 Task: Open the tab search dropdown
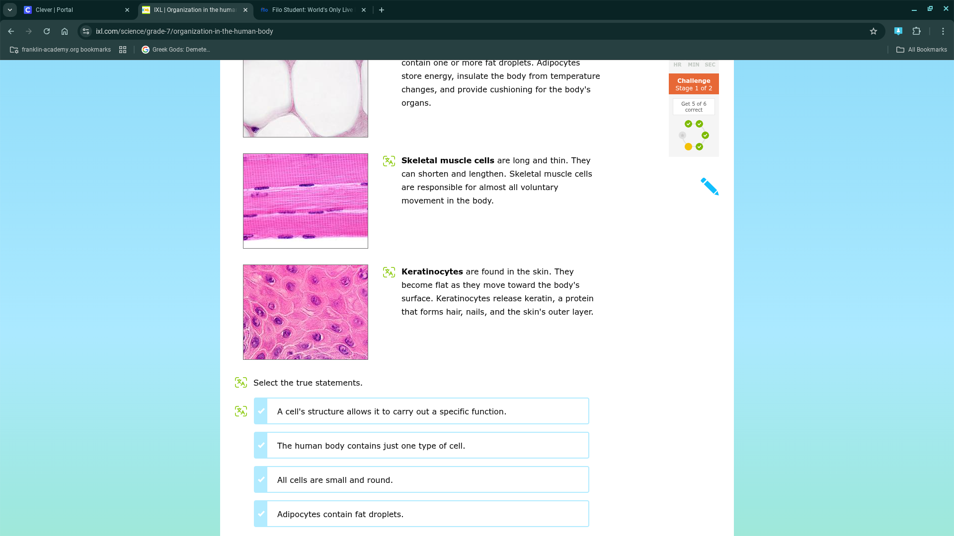[9, 9]
